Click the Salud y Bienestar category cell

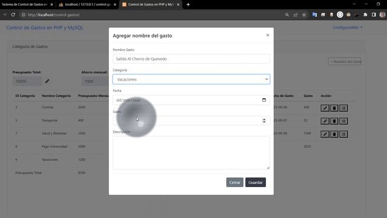(54, 133)
